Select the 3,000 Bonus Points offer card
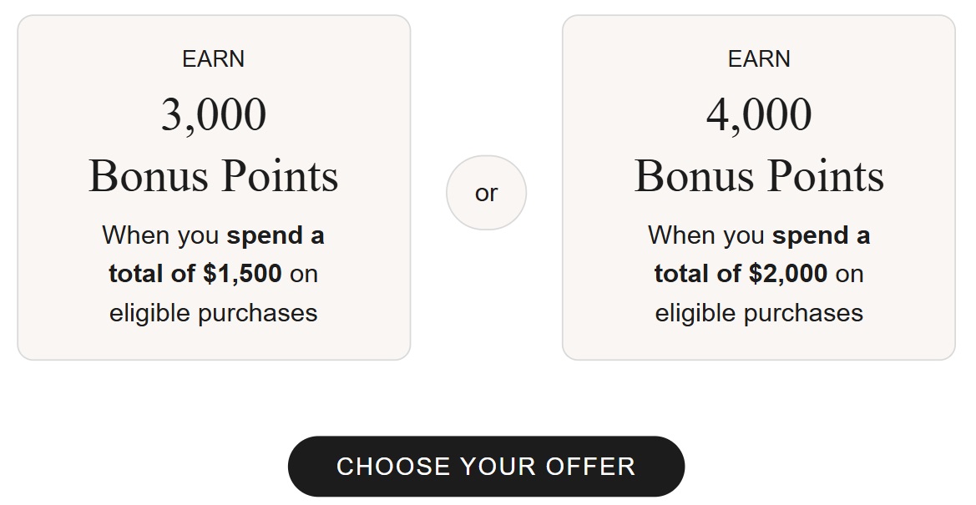 (x=214, y=188)
